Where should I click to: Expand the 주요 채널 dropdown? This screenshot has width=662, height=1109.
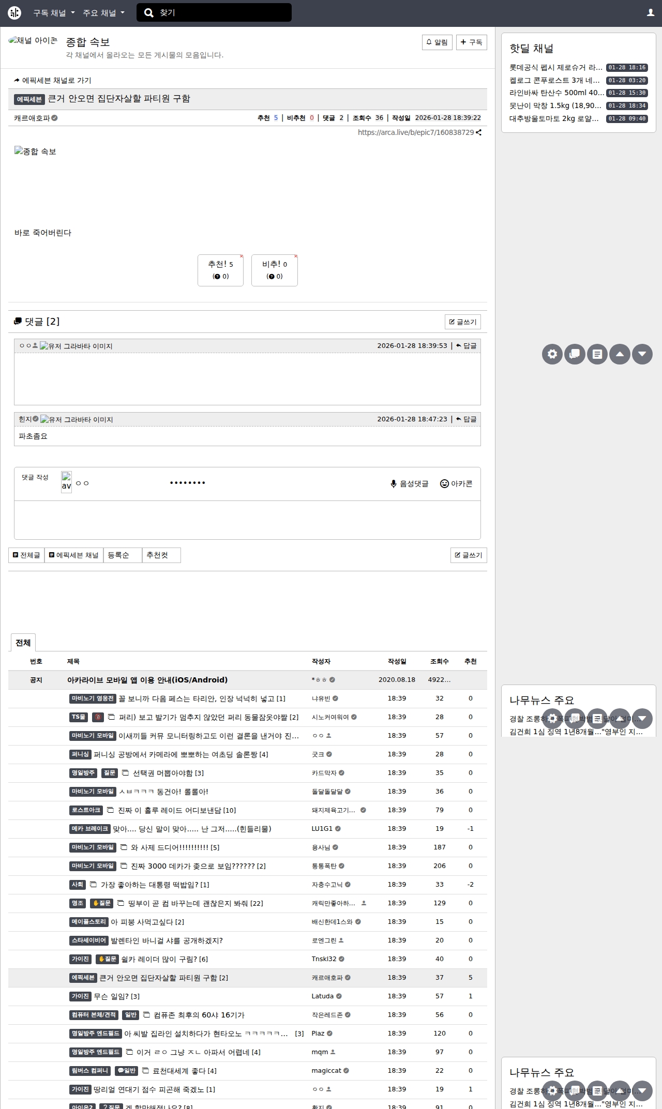(x=104, y=13)
